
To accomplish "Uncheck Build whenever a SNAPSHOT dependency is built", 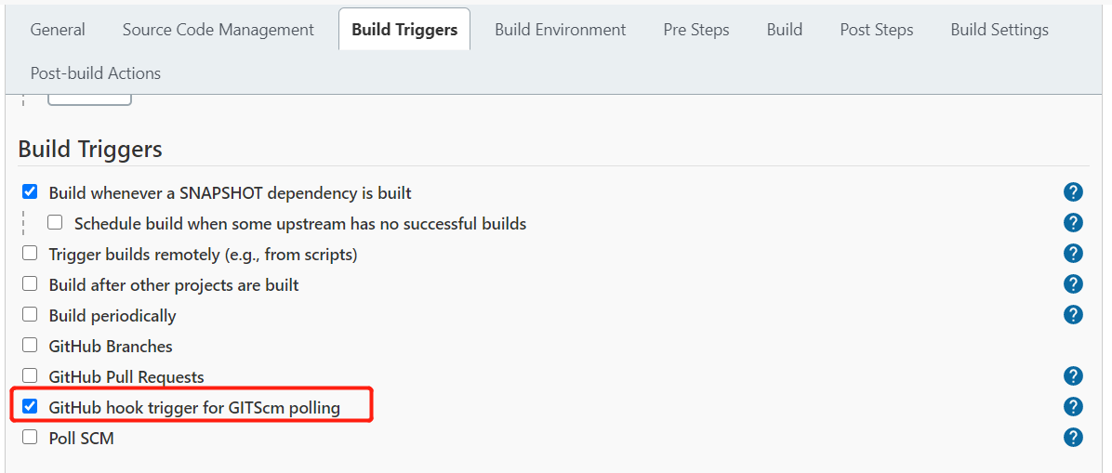I will pyautogui.click(x=30, y=191).
